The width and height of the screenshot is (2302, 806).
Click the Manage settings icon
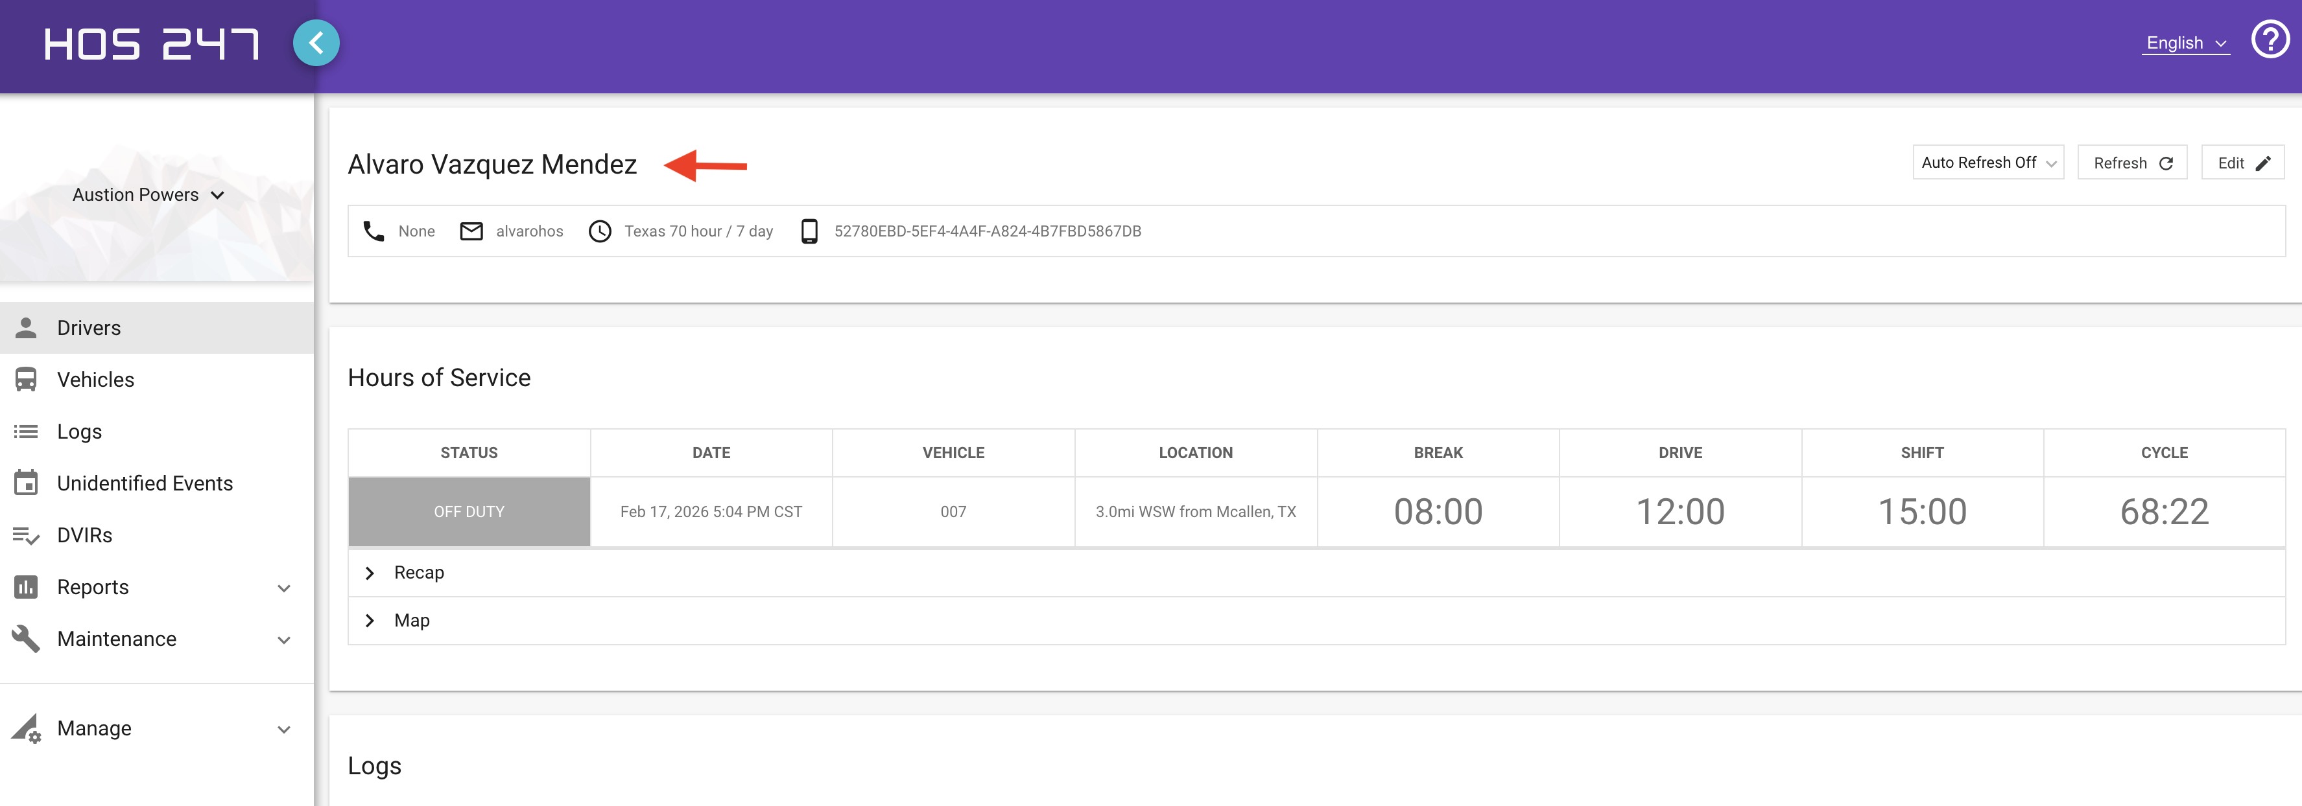(26, 728)
